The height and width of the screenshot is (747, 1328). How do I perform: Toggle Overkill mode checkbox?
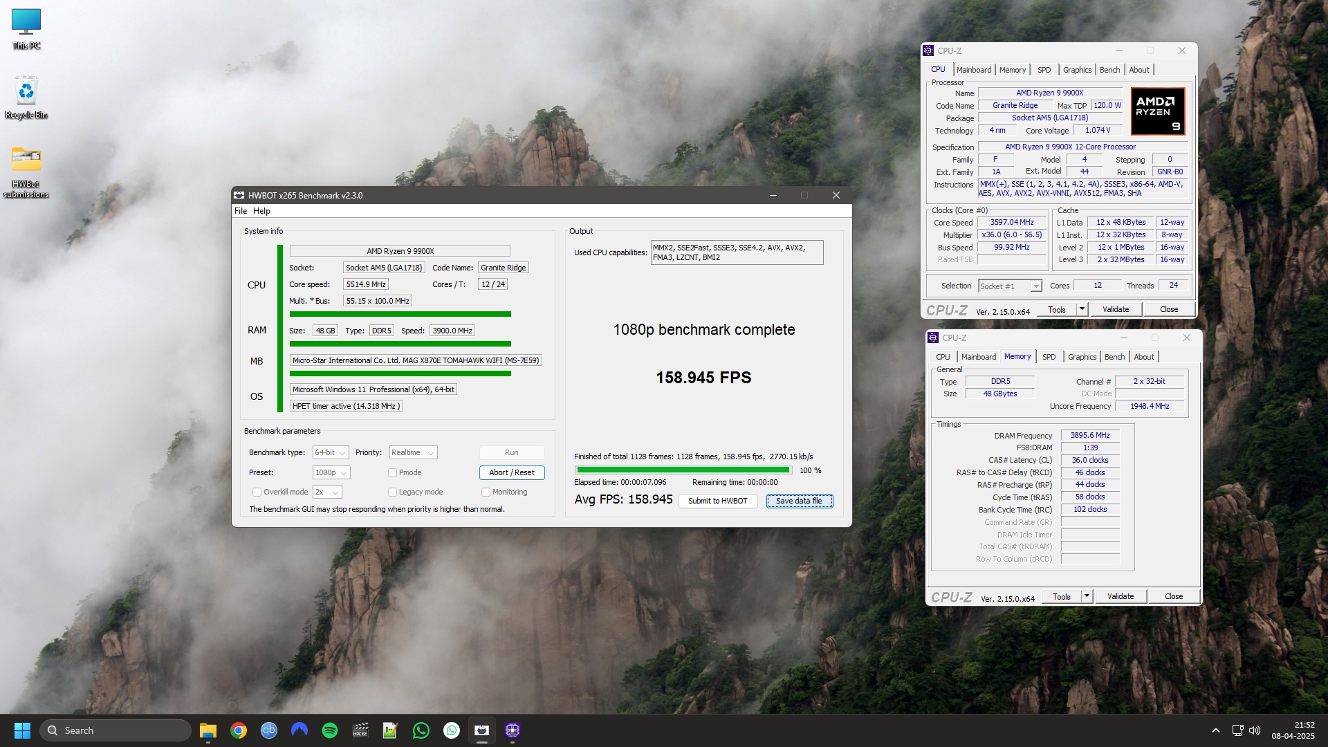[x=257, y=492]
